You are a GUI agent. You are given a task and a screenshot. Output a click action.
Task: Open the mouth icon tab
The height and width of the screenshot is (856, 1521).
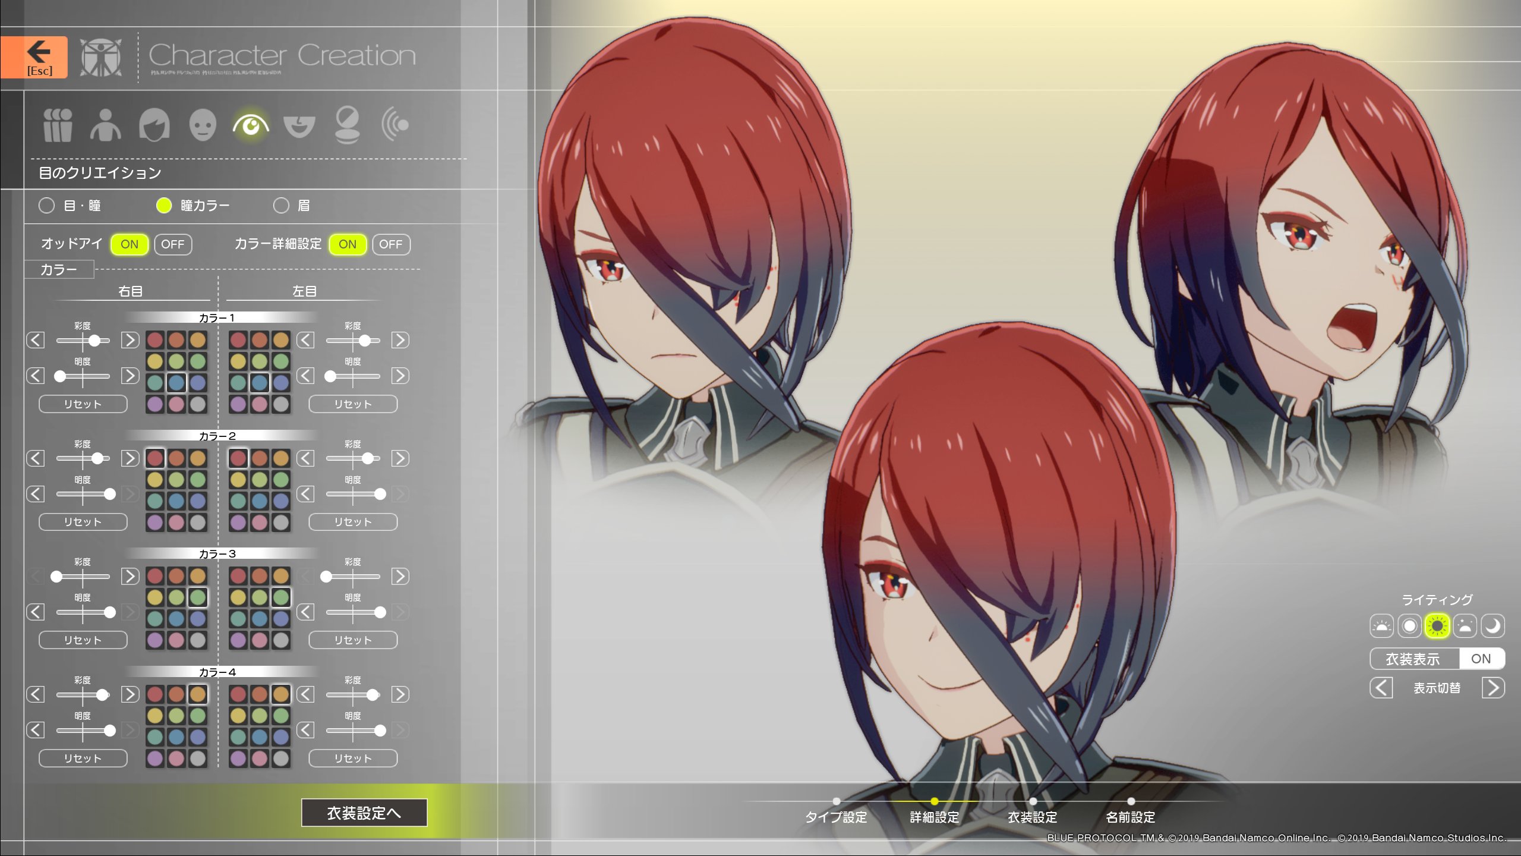click(299, 127)
